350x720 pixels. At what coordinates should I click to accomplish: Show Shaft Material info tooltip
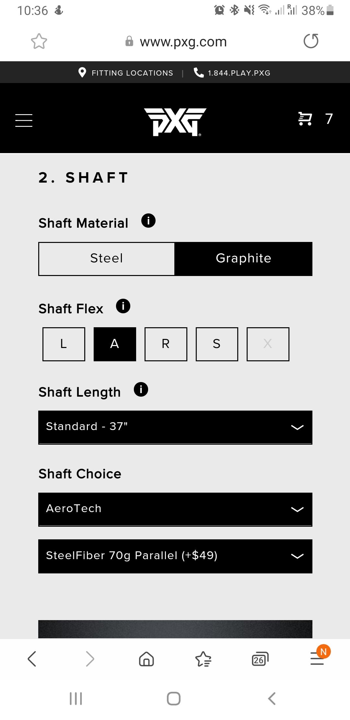[148, 221]
